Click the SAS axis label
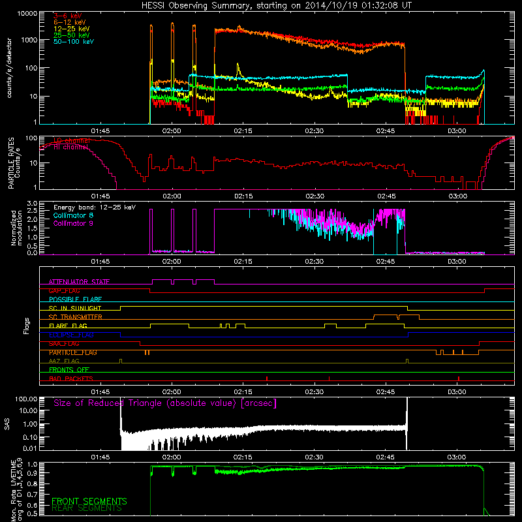Image resolution: width=522 pixels, height=522 pixels. (x=7, y=424)
